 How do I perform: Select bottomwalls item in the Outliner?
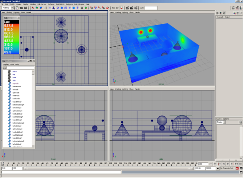click(17, 86)
